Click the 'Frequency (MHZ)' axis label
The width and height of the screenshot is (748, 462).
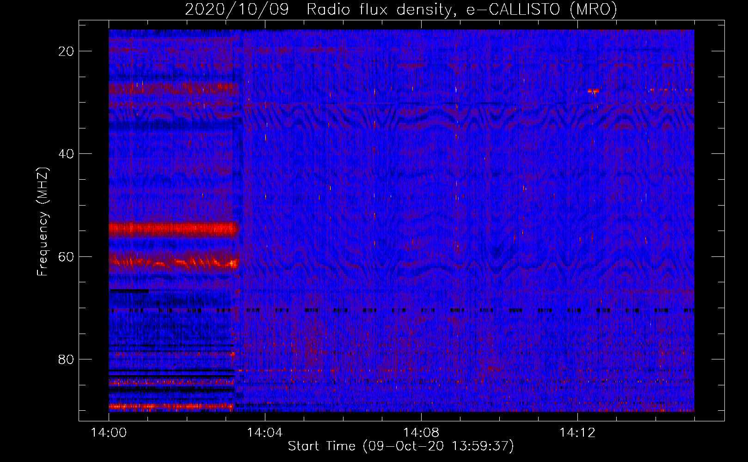point(43,222)
